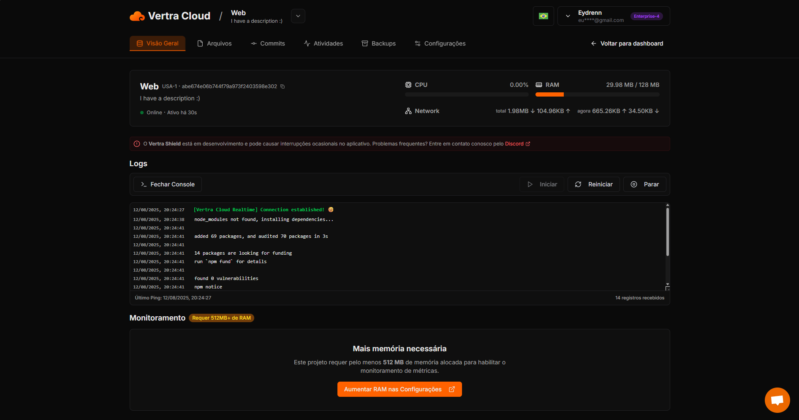Click Voltar para dashboard link

627,43
